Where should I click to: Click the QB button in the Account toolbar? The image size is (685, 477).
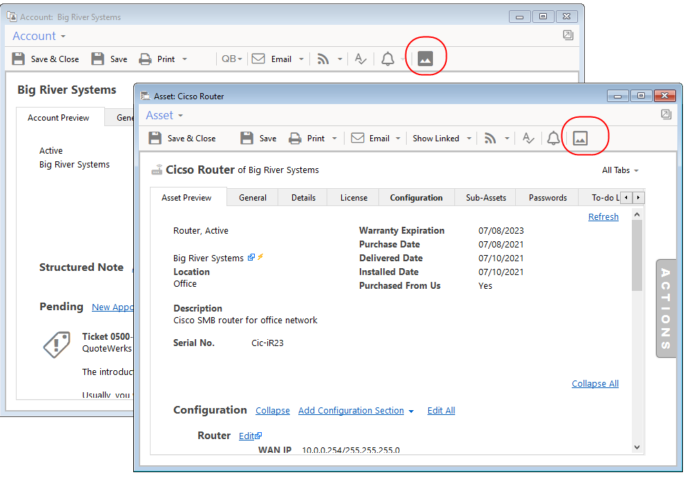(231, 59)
